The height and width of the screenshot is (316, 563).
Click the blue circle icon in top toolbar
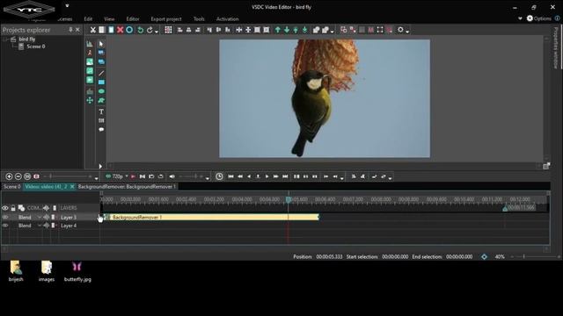(x=129, y=30)
